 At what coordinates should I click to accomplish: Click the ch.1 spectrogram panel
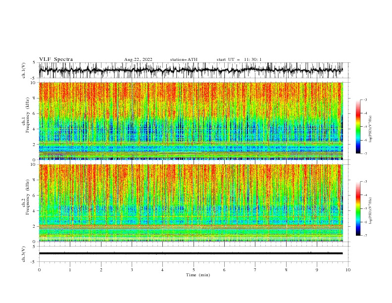point(191,121)
